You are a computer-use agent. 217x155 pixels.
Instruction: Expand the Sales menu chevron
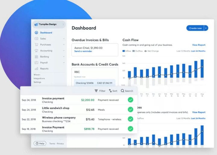[x=64, y=39]
